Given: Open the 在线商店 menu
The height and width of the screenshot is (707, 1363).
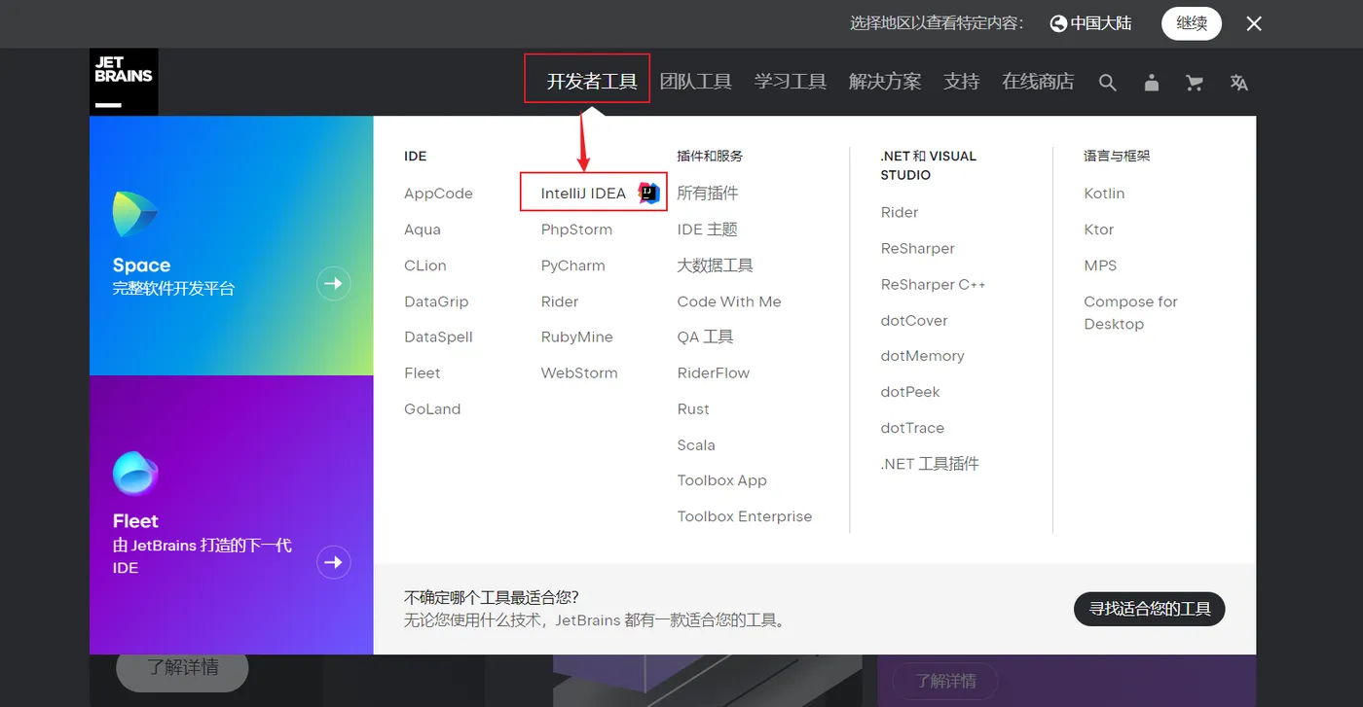Looking at the screenshot, I should point(1038,82).
